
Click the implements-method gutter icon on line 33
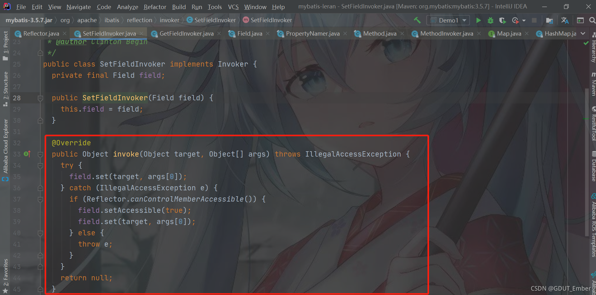pyautogui.click(x=27, y=154)
